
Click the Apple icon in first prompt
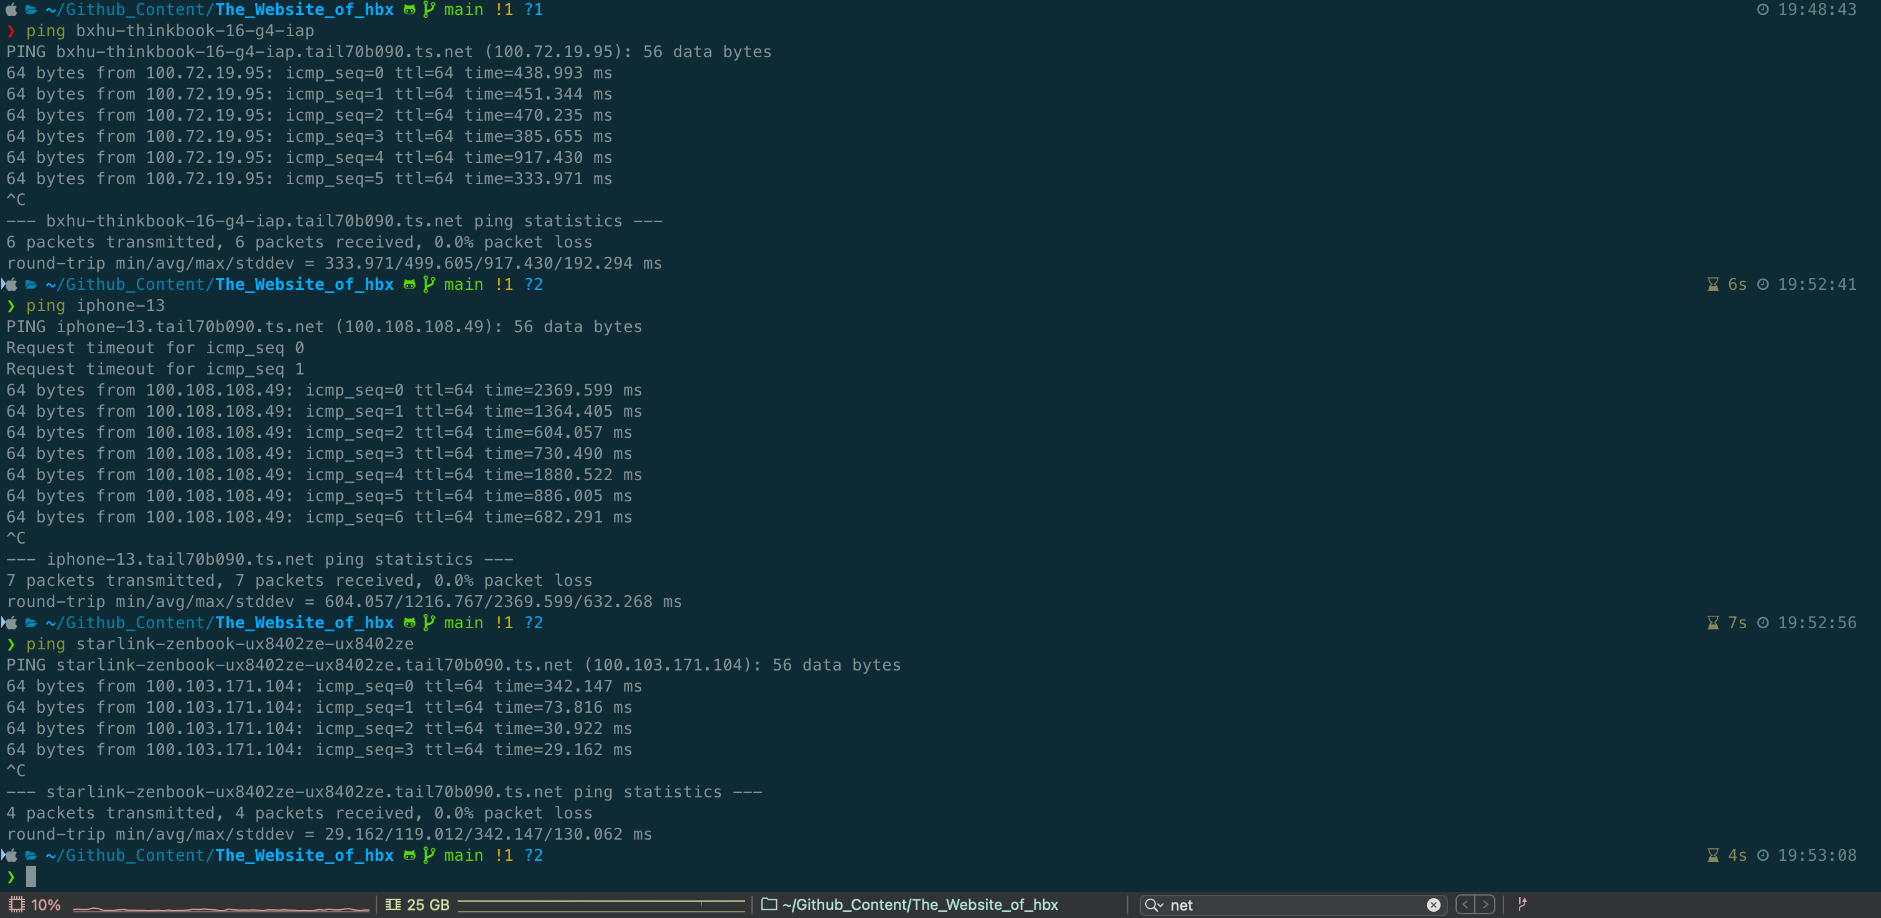11,9
